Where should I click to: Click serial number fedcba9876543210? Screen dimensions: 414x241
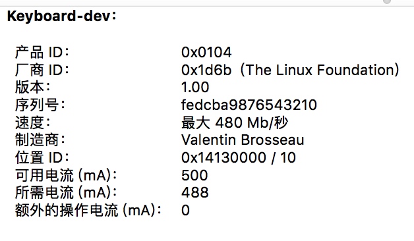pos(249,105)
